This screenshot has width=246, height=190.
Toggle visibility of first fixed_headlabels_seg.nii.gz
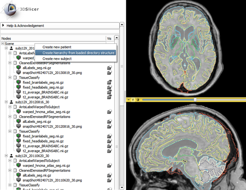pos(109,87)
